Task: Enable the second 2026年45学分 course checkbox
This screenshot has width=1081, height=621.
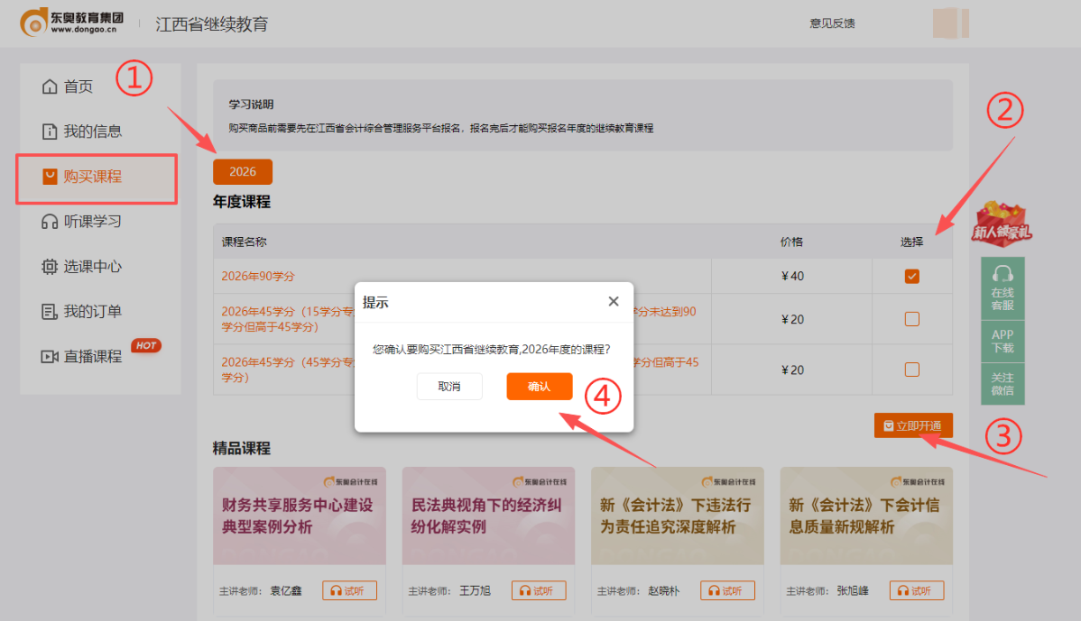Action: (911, 369)
